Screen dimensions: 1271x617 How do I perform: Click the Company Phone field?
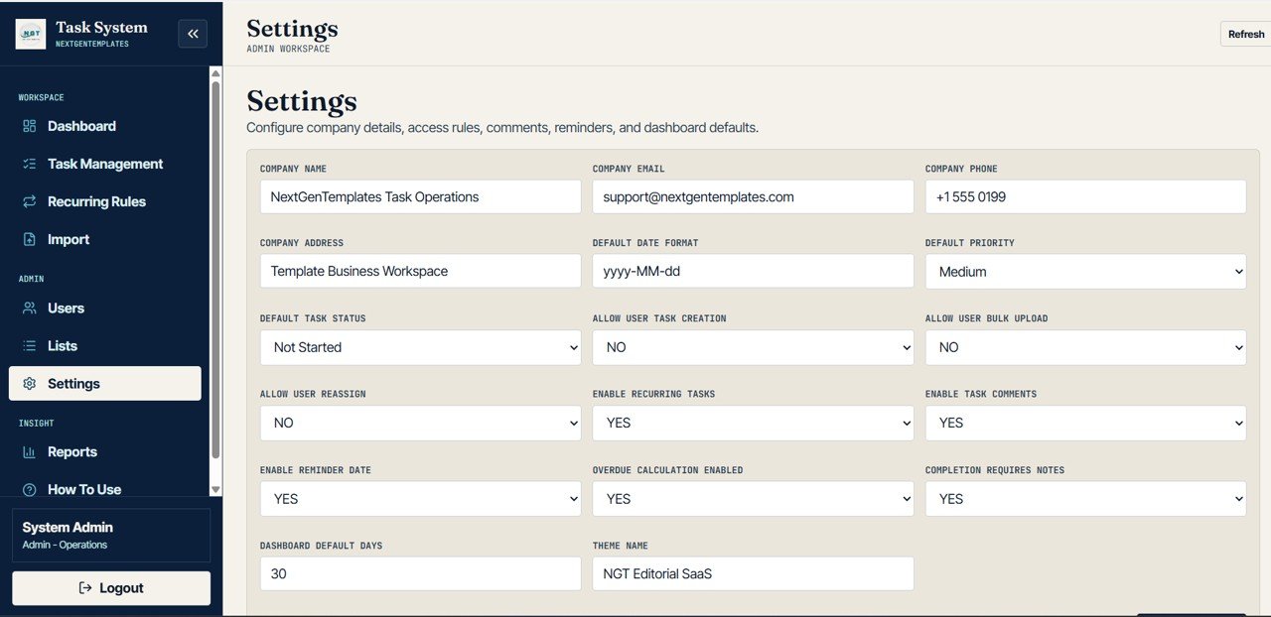click(x=1085, y=196)
